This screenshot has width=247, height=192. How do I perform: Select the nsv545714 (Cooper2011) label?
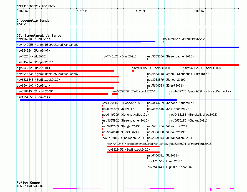point(35,62)
